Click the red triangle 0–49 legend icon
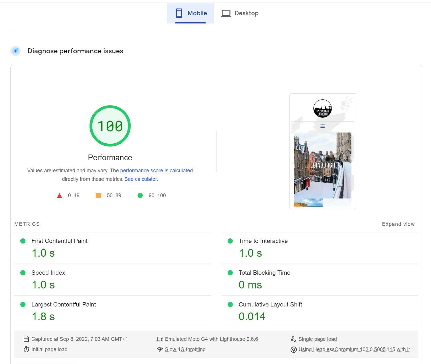The height and width of the screenshot is (364, 431). tap(59, 196)
